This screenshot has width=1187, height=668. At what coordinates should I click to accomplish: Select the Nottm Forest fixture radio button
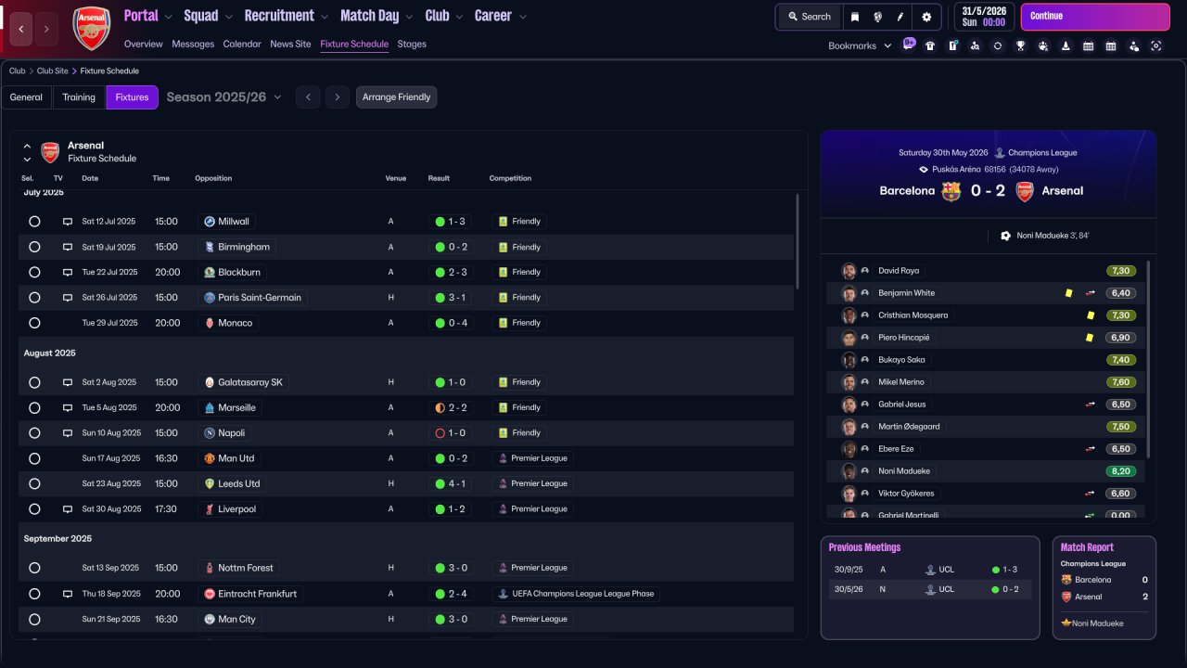(34, 568)
